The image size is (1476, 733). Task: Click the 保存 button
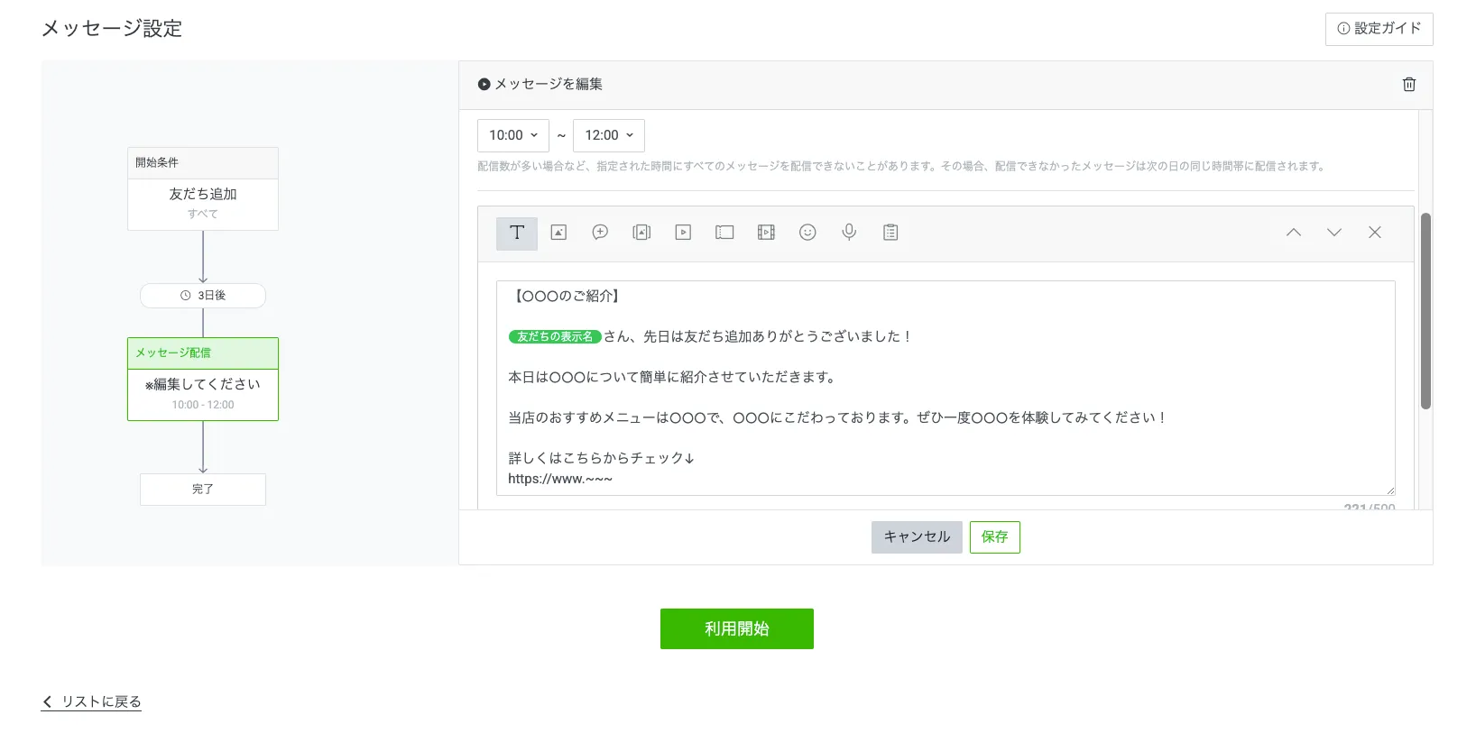pos(994,537)
